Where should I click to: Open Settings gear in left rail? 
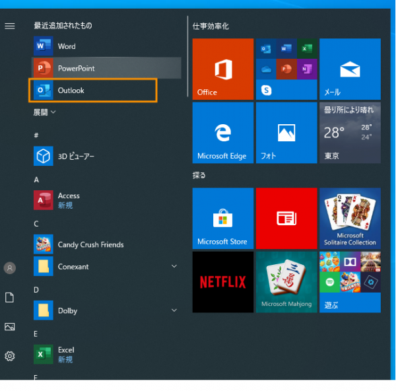10,356
